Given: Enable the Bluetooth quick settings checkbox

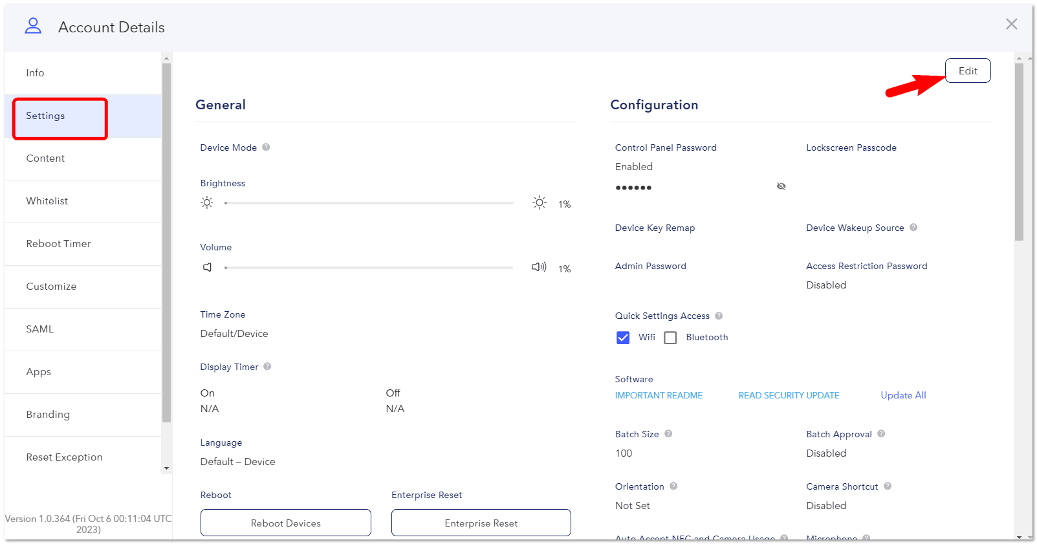Looking at the screenshot, I should [671, 338].
